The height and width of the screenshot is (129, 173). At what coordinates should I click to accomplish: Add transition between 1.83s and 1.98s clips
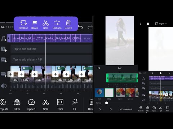pyautogui.click(x=82, y=74)
